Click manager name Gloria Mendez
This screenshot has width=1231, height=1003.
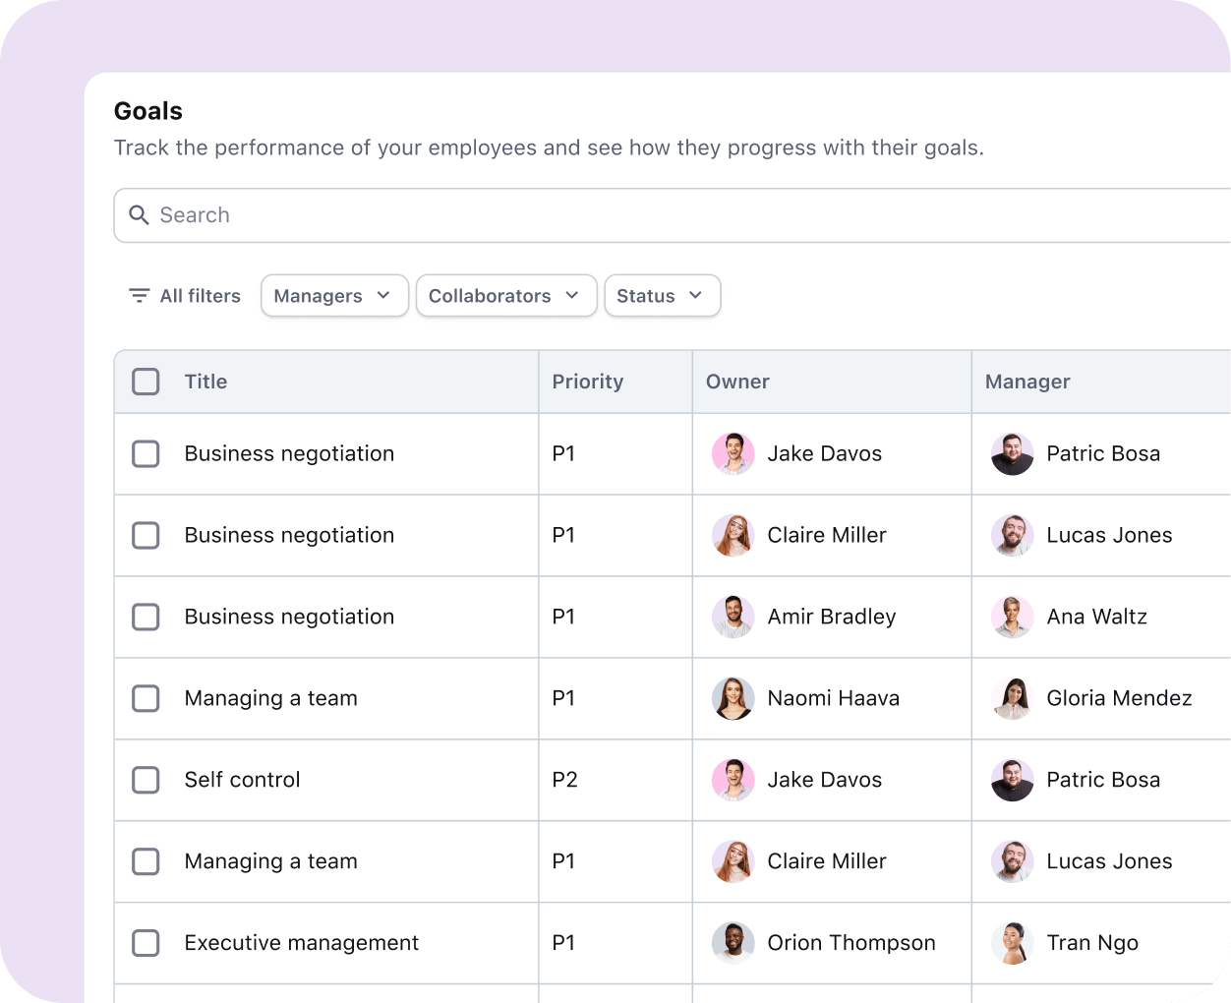[x=1119, y=698]
